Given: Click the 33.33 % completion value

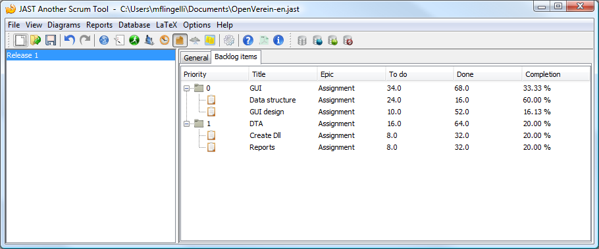Looking at the screenshot, I should pyautogui.click(x=536, y=88).
